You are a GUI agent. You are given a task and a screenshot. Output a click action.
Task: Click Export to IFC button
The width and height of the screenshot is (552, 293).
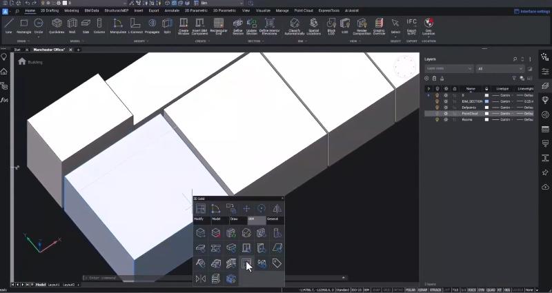click(x=411, y=27)
